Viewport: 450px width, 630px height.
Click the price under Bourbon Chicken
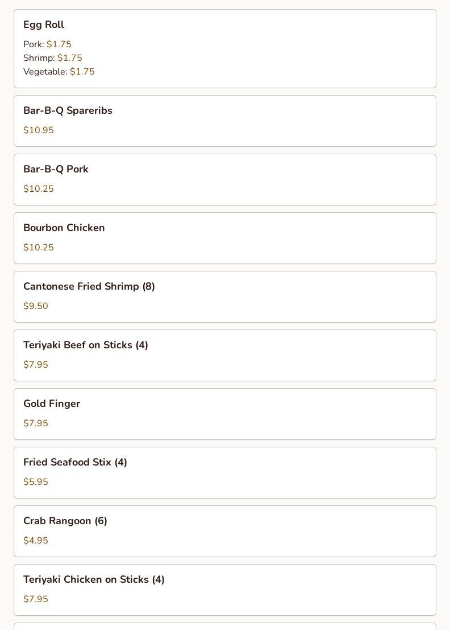[39, 248]
